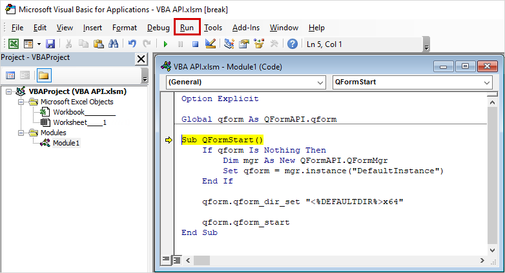Open Help with the blue question mark icon
Image resolution: width=505 pixels, height=273 pixels.
292,44
